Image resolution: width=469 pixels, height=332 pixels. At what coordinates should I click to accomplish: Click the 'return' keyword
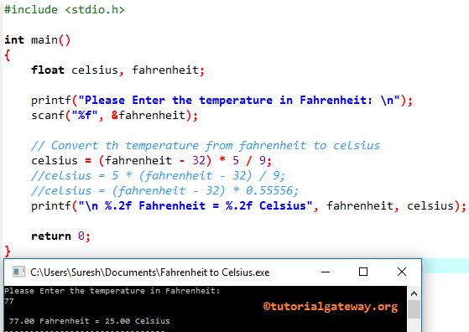(51, 236)
